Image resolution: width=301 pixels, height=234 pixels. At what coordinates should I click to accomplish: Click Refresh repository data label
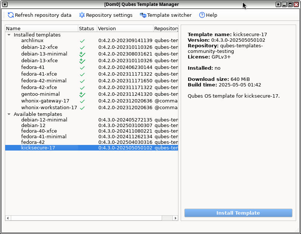tap(43, 15)
